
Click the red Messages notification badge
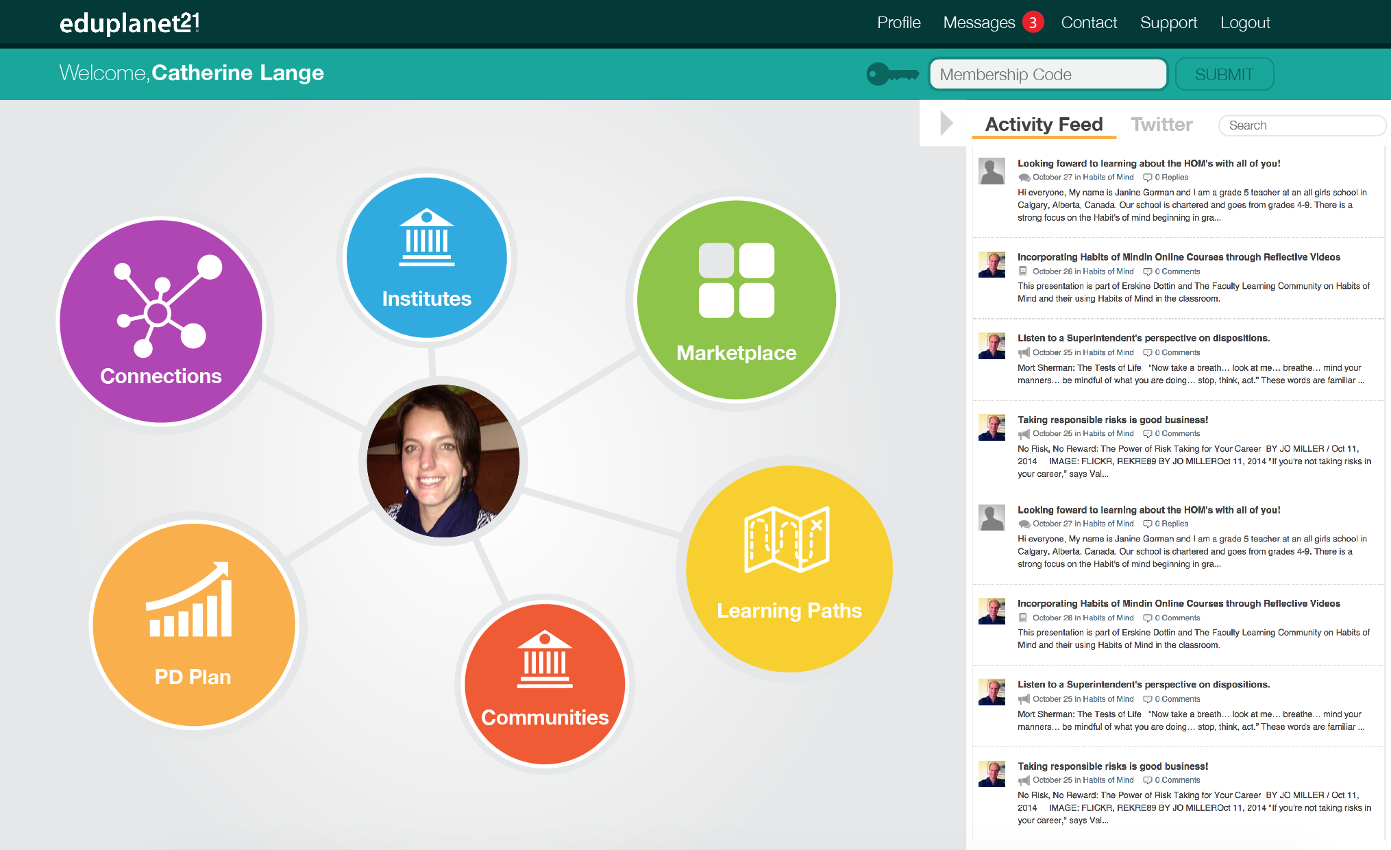click(1033, 23)
